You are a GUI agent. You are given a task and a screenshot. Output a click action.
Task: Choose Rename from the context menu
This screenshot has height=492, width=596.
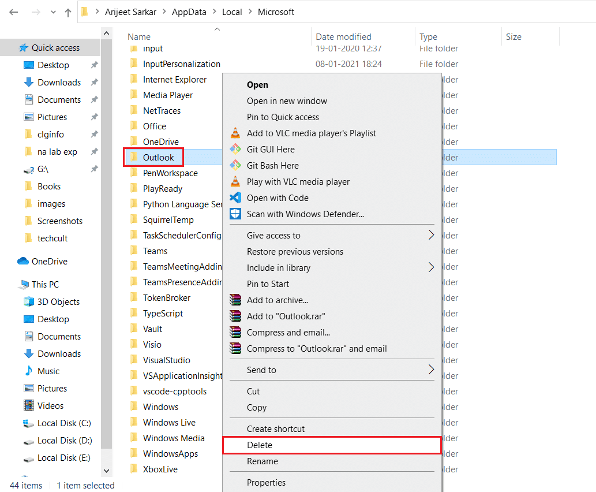tap(263, 461)
